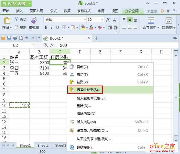Click the magnifier icon beside fx

tap(46, 45)
